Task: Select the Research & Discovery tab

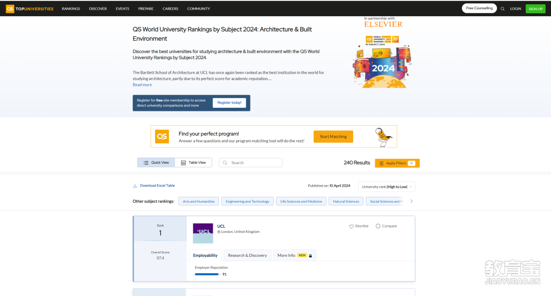Action: click(x=247, y=255)
